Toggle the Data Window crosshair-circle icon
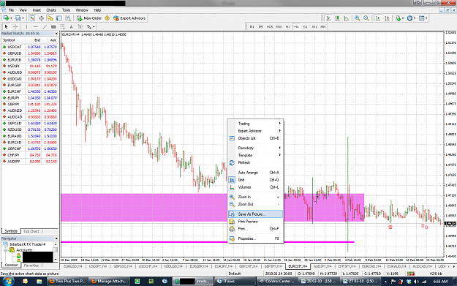 coord(42,18)
